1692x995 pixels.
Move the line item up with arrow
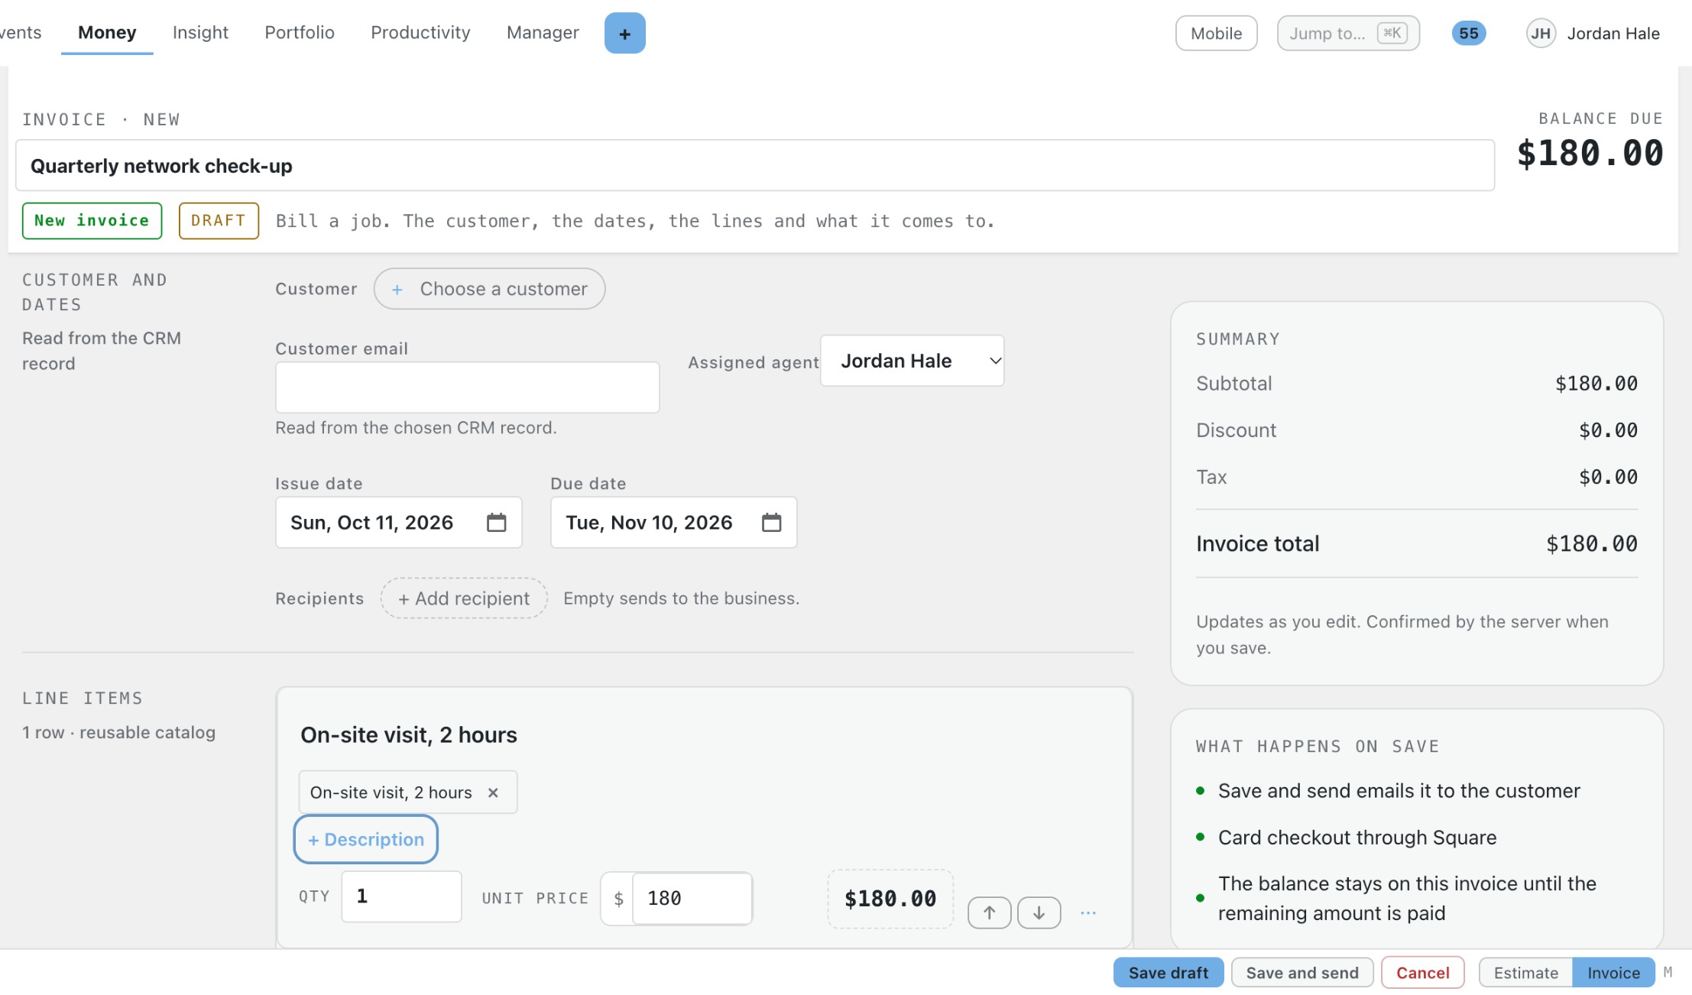pyautogui.click(x=989, y=912)
